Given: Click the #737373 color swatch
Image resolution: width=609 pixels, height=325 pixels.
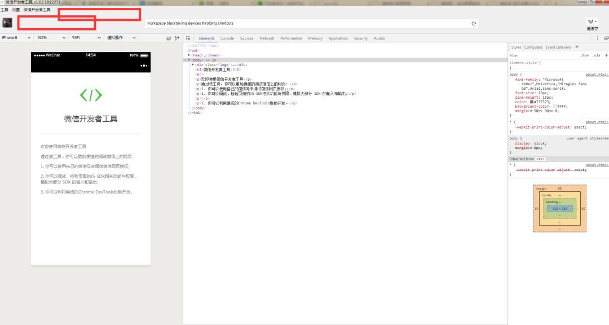Looking at the screenshot, I should (532, 102).
